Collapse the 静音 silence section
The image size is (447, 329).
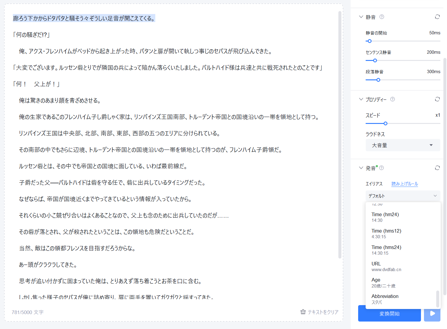pyautogui.click(x=361, y=17)
